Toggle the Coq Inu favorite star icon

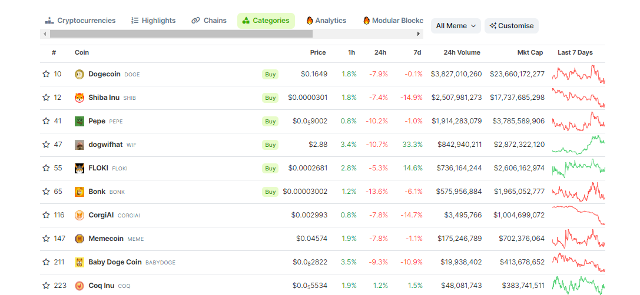[46, 286]
